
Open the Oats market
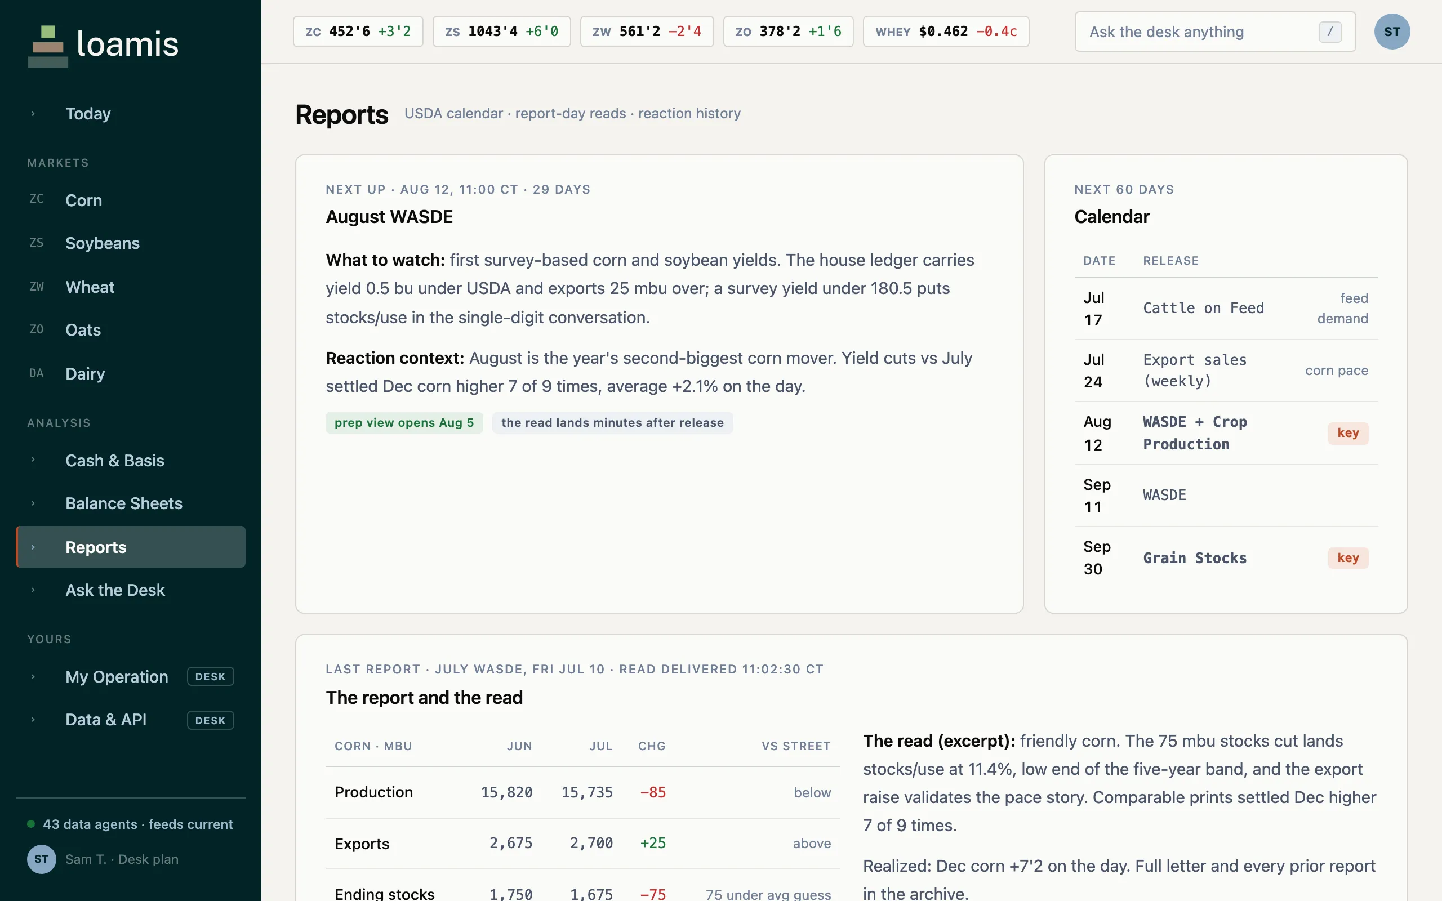click(x=131, y=330)
